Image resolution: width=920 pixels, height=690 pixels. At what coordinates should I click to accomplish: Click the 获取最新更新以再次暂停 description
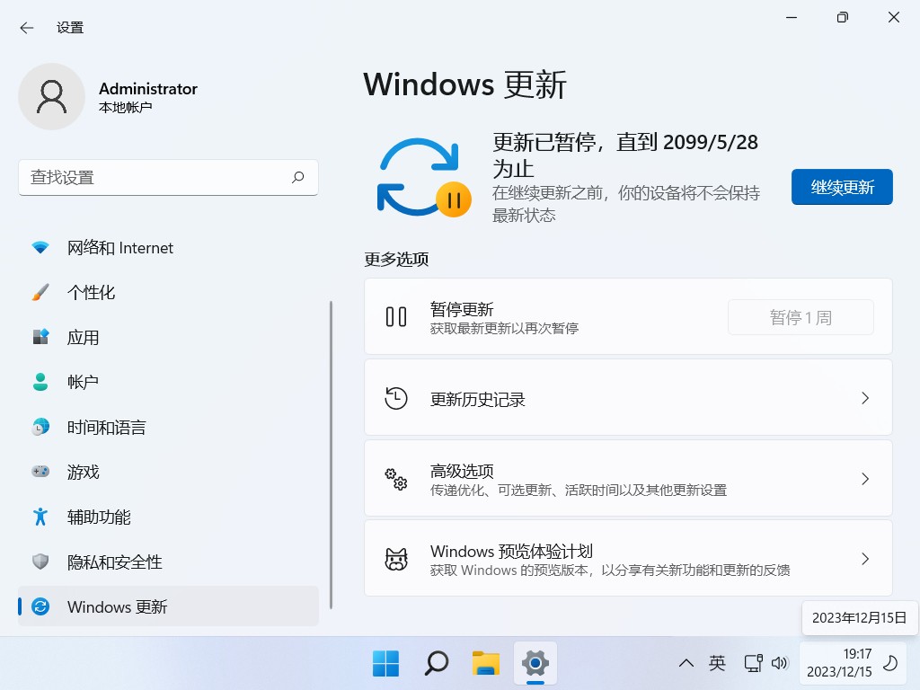pyautogui.click(x=505, y=329)
